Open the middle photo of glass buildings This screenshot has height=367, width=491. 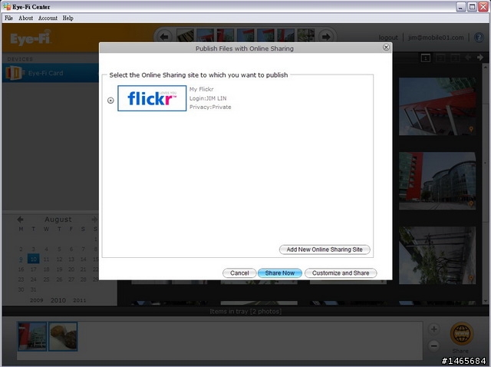(x=437, y=181)
